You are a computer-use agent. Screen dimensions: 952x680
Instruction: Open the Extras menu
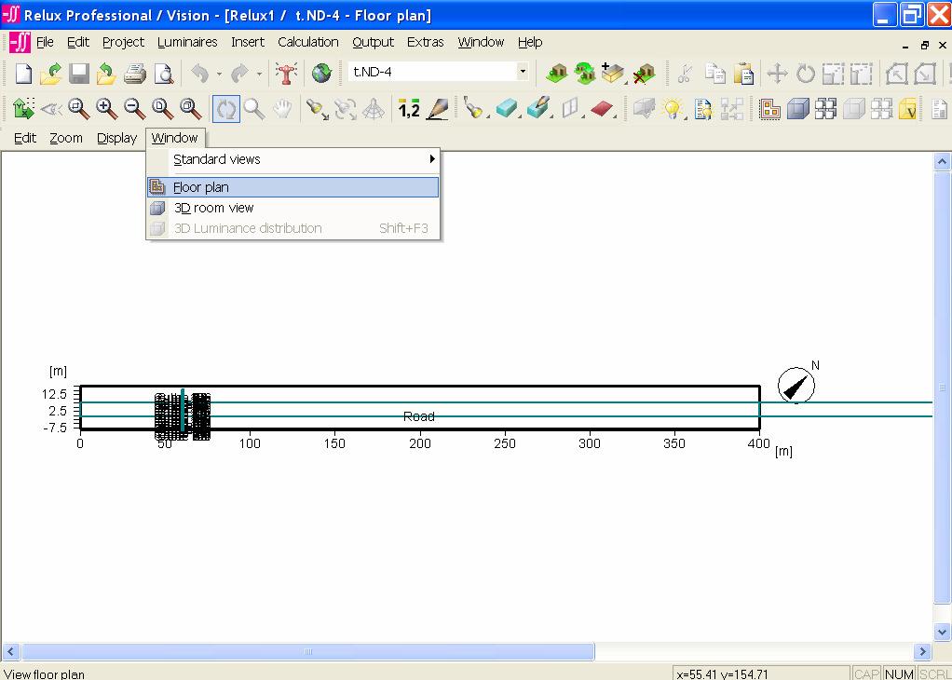coord(425,42)
